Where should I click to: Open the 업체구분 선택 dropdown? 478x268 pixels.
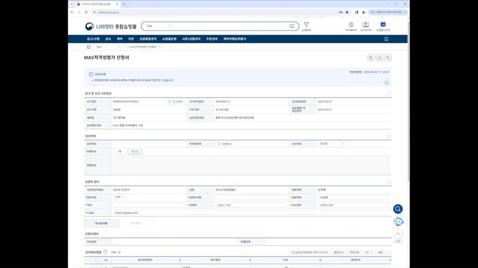[119, 197]
